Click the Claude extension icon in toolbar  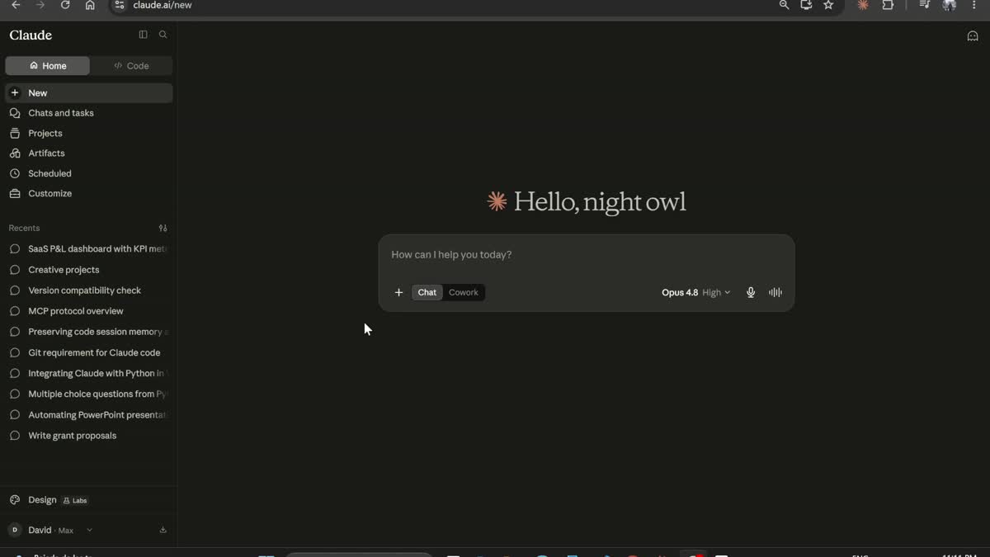pos(863,5)
